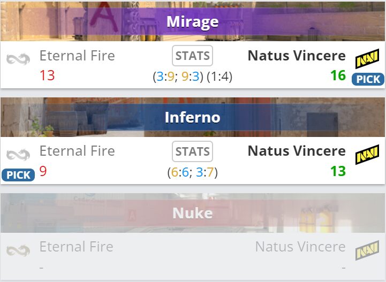
Task: Open STATS for the Mirage map
Action: point(193,56)
